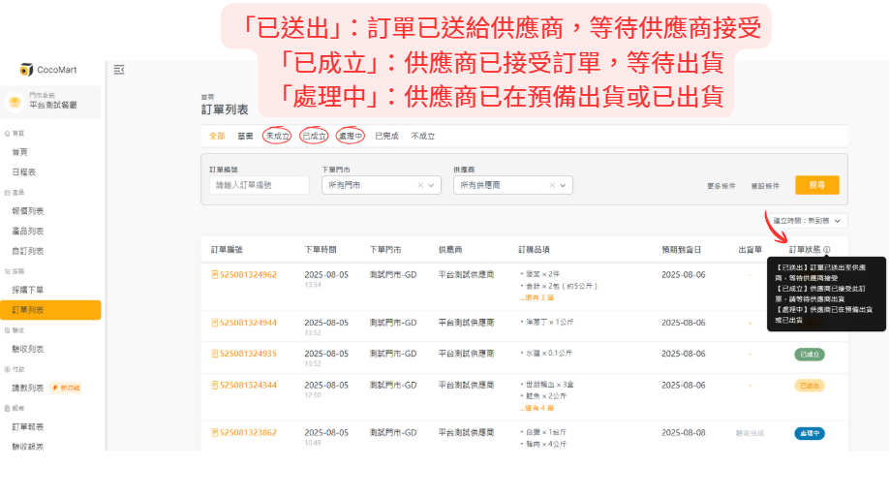Switch to the 未成立 tab

(277, 137)
